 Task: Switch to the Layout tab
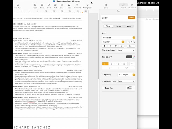coord(118,26)
